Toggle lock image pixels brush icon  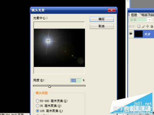(x=143, y=26)
